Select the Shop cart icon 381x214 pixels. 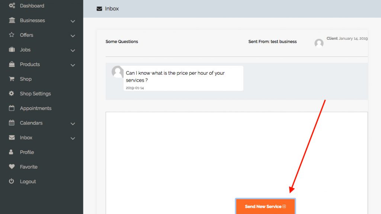(12, 79)
